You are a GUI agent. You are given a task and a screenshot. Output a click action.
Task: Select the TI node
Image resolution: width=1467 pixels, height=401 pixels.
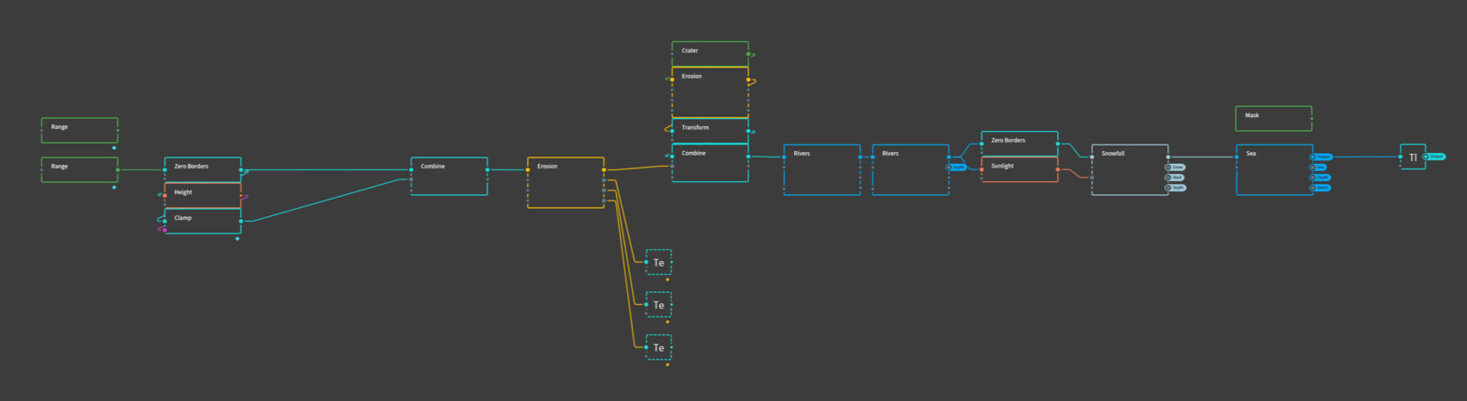tap(1413, 157)
